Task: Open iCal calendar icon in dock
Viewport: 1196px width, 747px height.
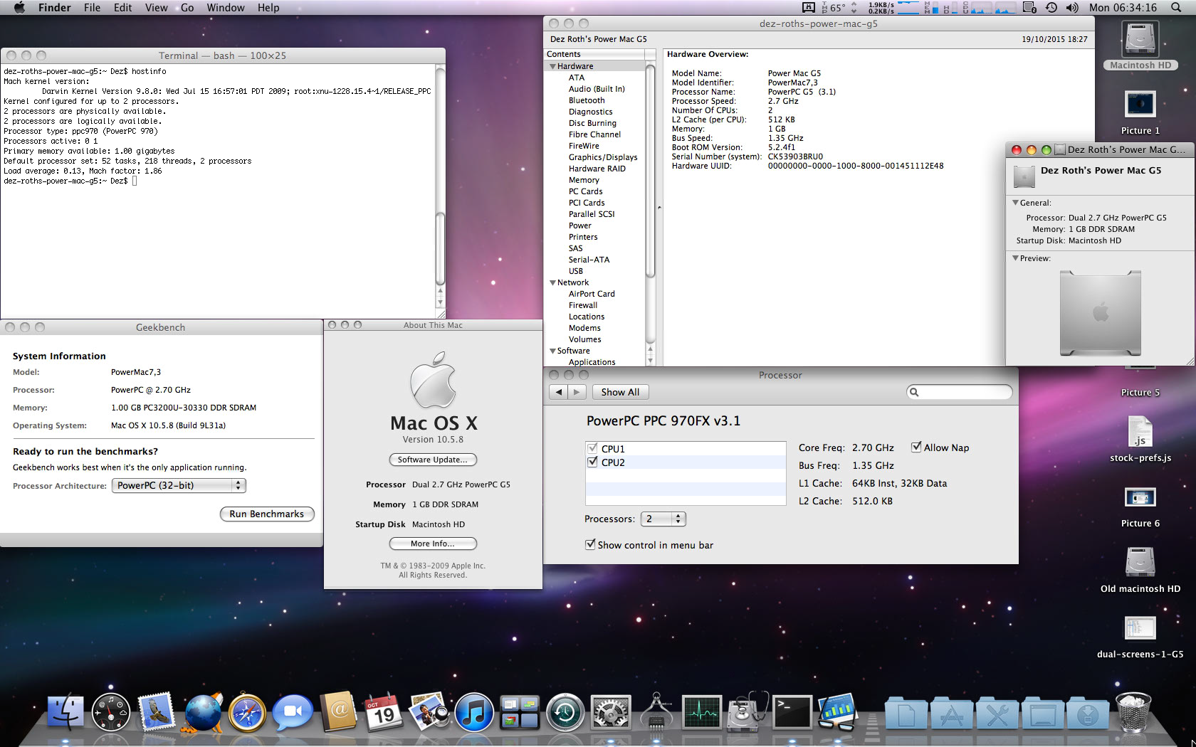Action: point(384,712)
